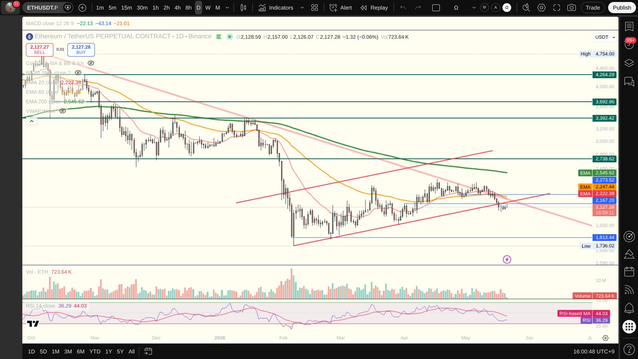Open object tree layers icon in sidebar
This screenshot has height=359, width=638.
629,63
